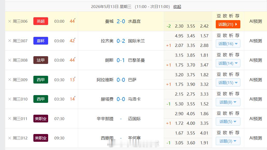Click team name 赫塔费

(x=107, y=99)
